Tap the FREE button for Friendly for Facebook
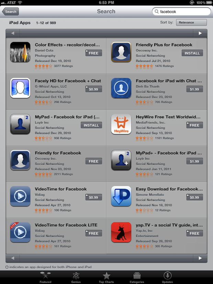 94,161
